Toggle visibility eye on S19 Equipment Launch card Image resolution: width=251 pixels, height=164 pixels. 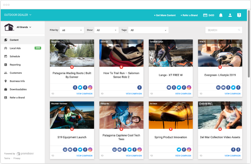point(53,155)
